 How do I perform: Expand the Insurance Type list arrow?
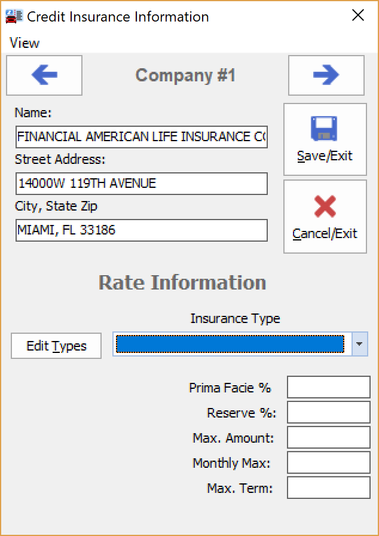pos(359,344)
